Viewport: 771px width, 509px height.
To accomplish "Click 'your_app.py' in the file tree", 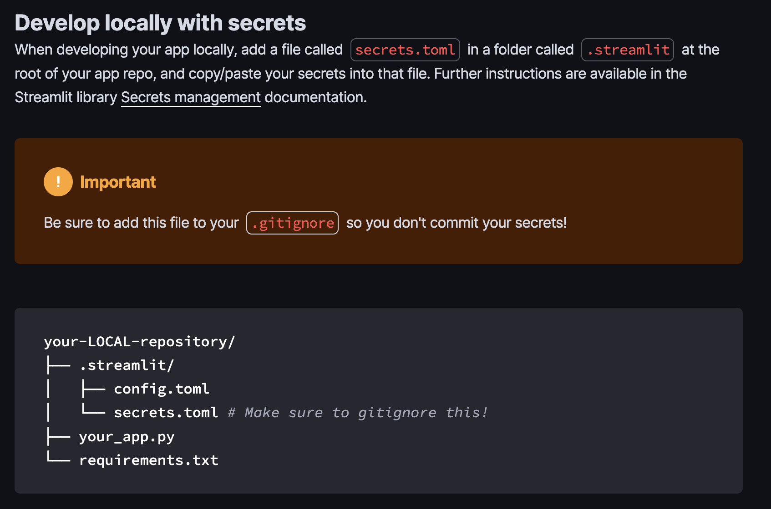I will click(x=127, y=436).
